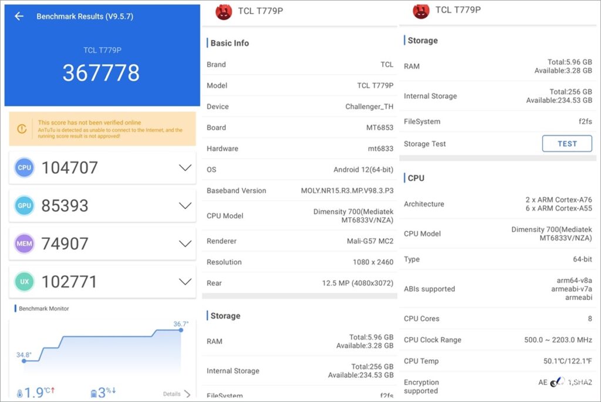
Task: Select the Baseband Version row
Action: 300,191
